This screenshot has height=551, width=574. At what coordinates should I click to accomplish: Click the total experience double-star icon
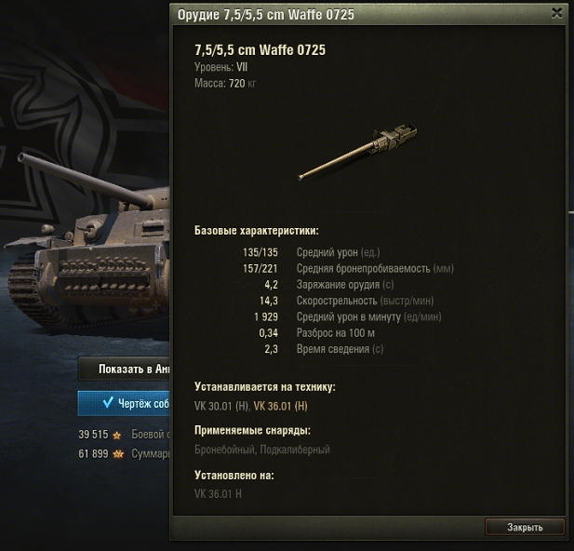(118, 454)
